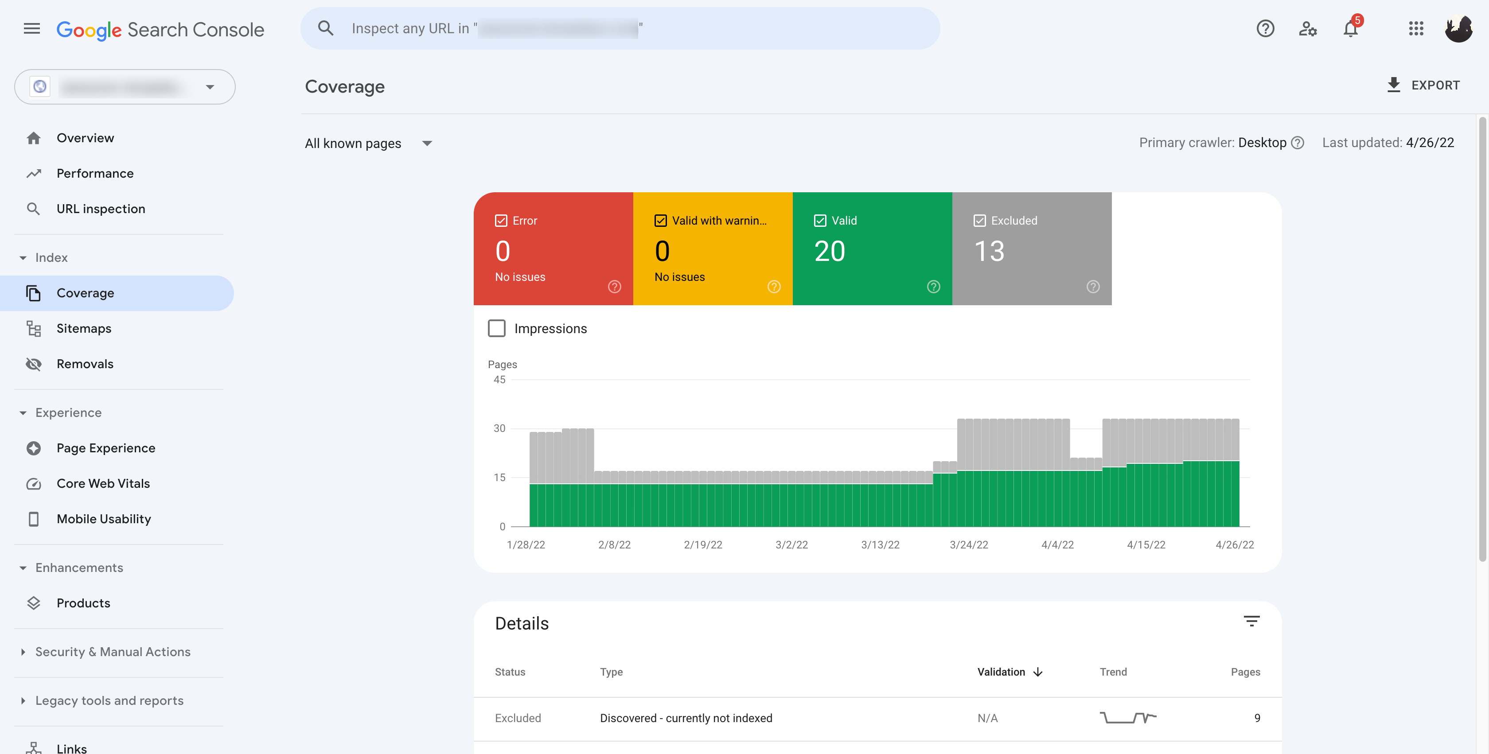1489x754 pixels.
Task: Click the help icon next to Primary crawler
Action: (1298, 143)
